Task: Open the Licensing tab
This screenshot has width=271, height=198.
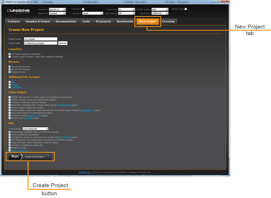Action: [x=168, y=21]
